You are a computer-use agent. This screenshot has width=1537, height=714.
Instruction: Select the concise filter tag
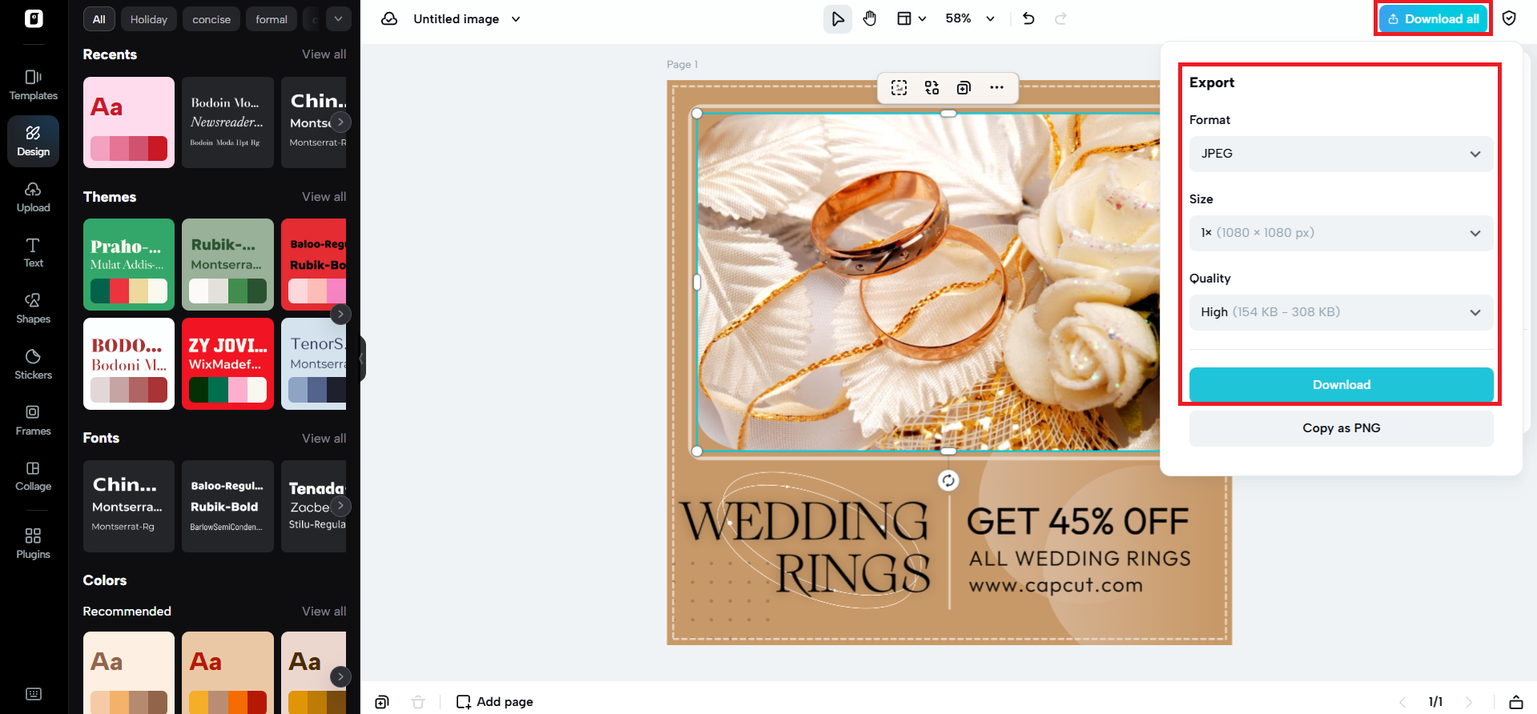pyautogui.click(x=211, y=19)
